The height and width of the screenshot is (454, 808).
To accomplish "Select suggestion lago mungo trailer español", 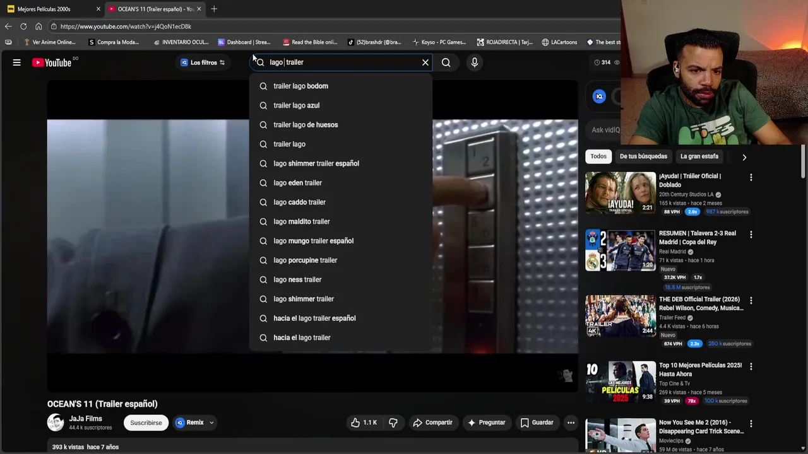I will (341, 241).
